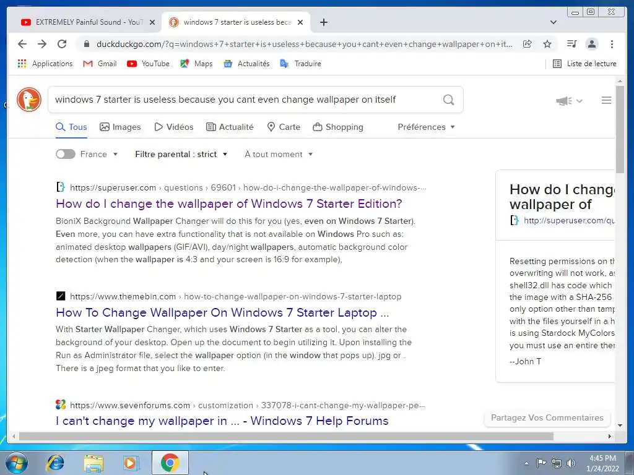Open a new browser tab
The height and width of the screenshot is (475, 634).
click(x=323, y=22)
